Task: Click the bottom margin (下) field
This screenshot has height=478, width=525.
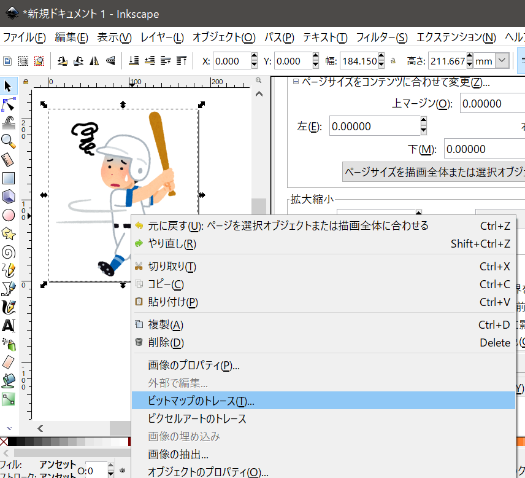Action: pos(485,149)
